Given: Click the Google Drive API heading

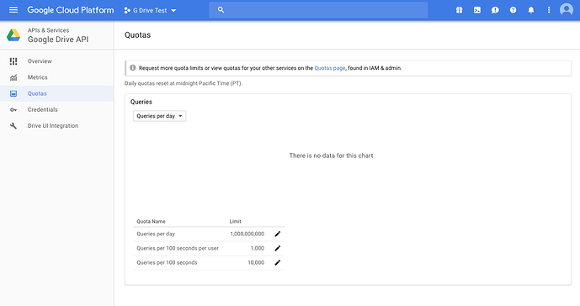Looking at the screenshot, I should click(58, 40).
